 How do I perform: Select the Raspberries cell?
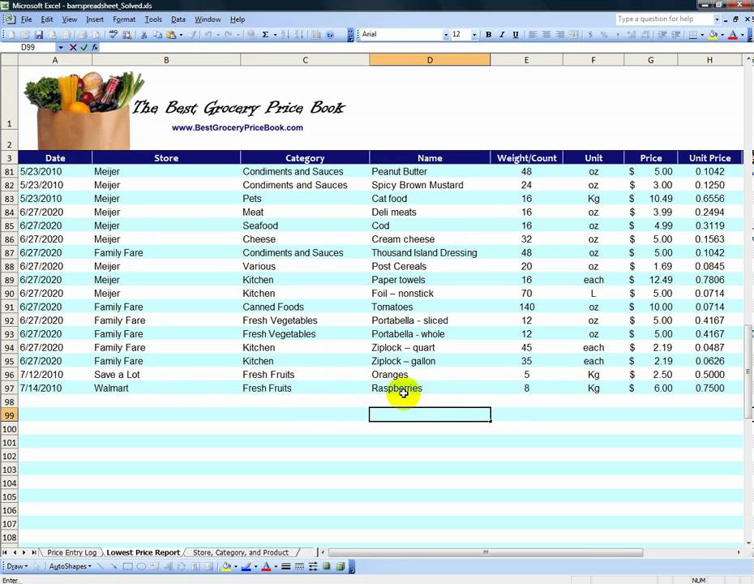430,389
